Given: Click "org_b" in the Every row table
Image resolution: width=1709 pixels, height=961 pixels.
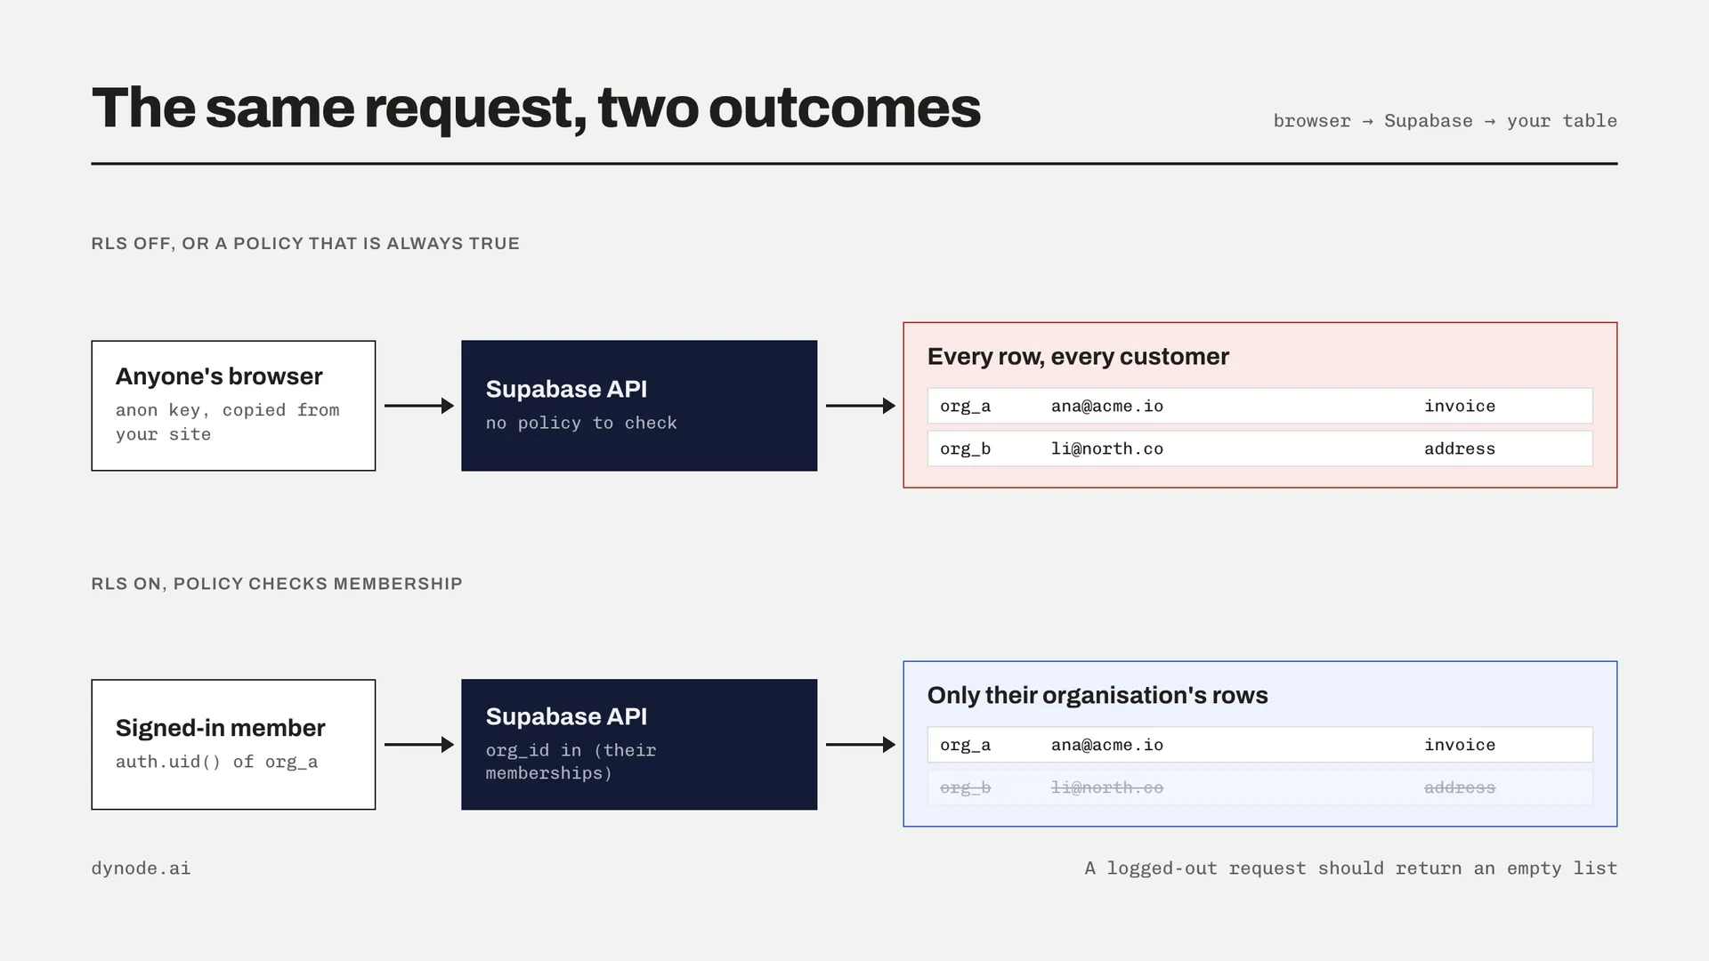Looking at the screenshot, I should click(x=965, y=449).
